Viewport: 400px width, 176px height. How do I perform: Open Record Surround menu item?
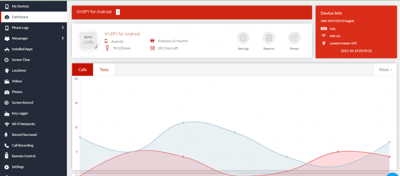tap(34, 135)
